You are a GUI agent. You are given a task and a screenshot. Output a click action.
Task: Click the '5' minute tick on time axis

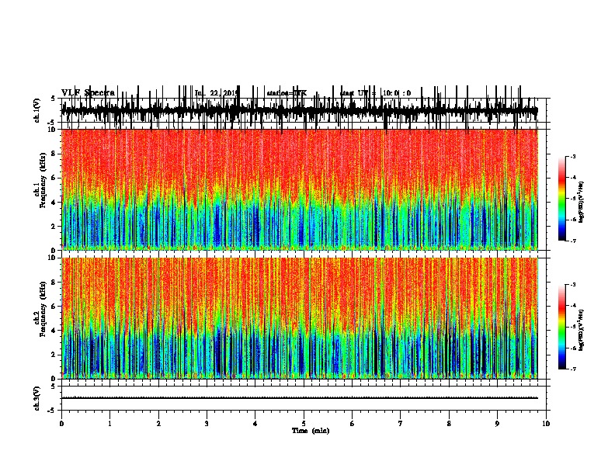(304, 424)
